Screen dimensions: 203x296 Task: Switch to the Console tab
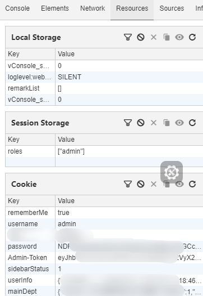[x=17, y=8]
